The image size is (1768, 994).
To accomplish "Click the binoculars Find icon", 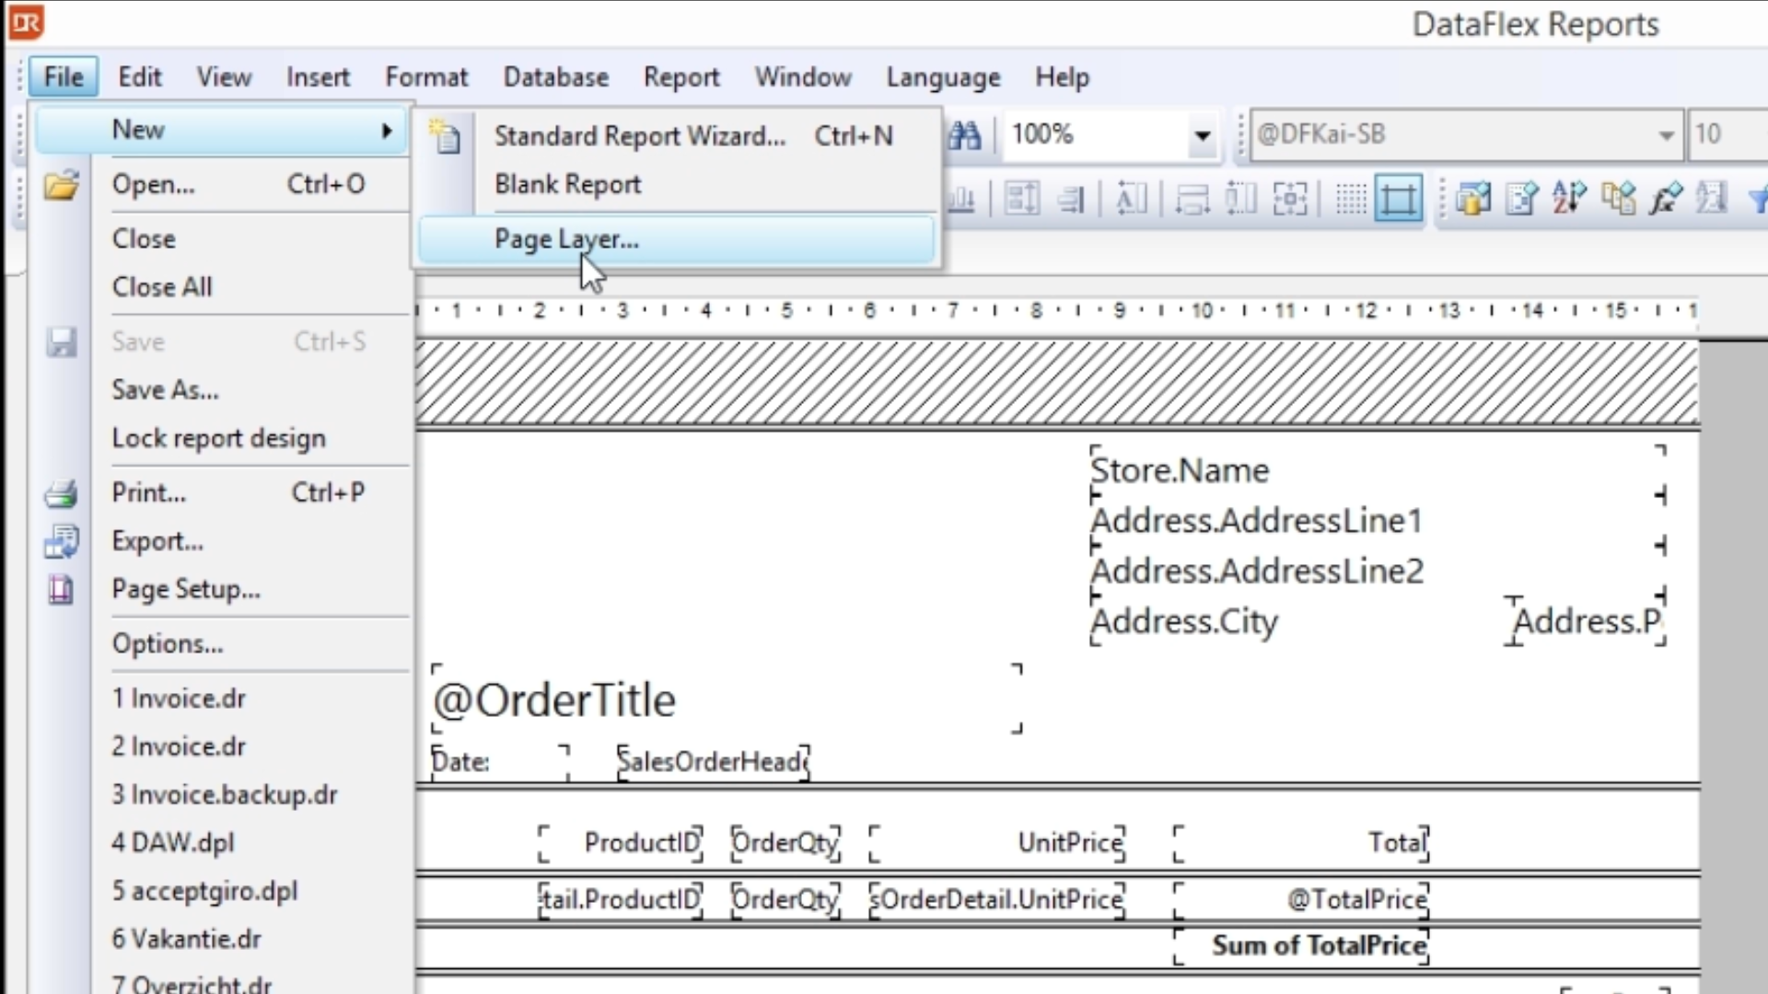I will [964, 136].
